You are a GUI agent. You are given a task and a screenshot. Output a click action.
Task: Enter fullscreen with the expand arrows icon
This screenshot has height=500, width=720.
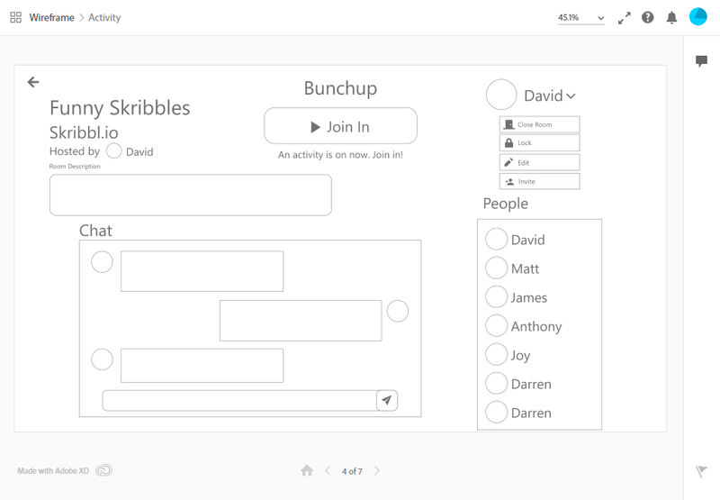624,18
